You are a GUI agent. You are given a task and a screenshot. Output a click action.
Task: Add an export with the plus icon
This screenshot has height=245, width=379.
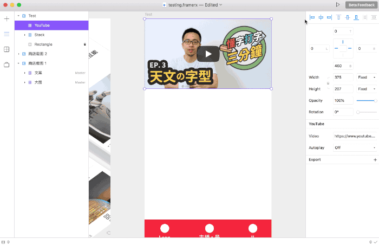click(x=375, y=160)
